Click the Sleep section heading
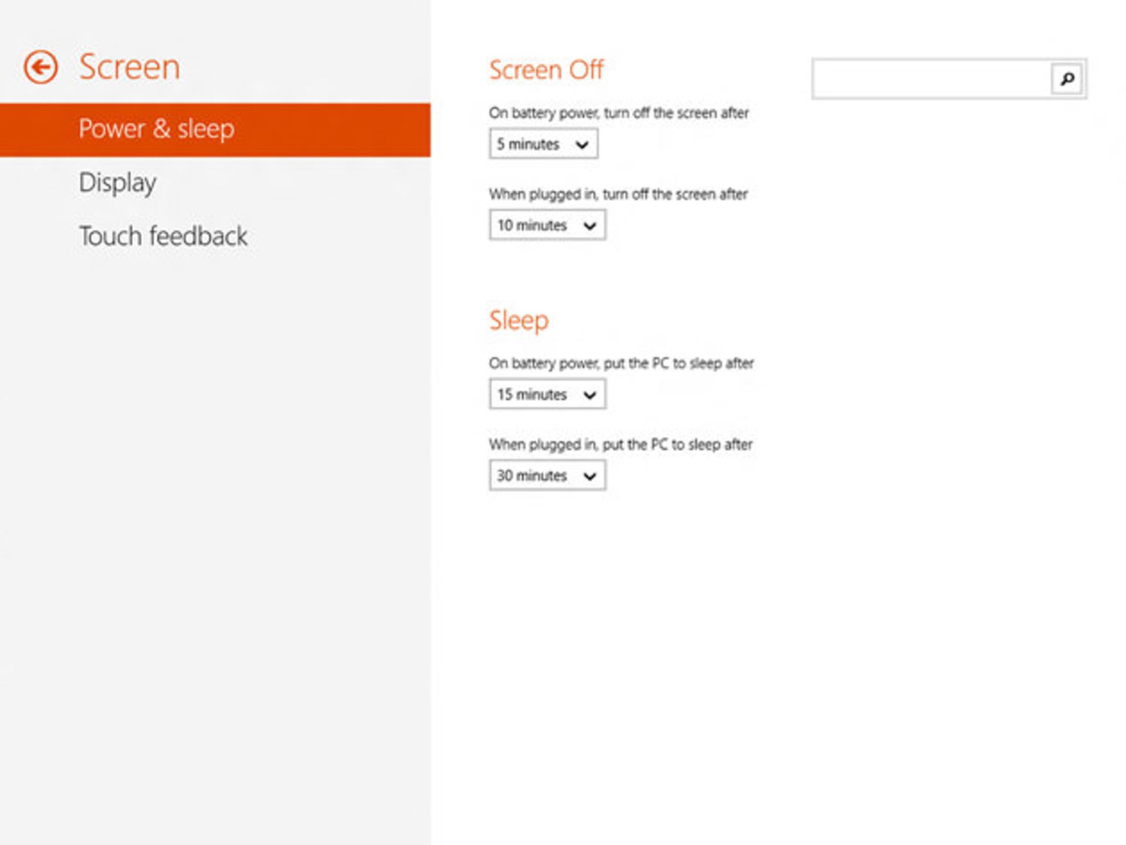Image resolution: width=1126 pixels, height=845 pixels. pyautogui.click(x=519, y=321)
